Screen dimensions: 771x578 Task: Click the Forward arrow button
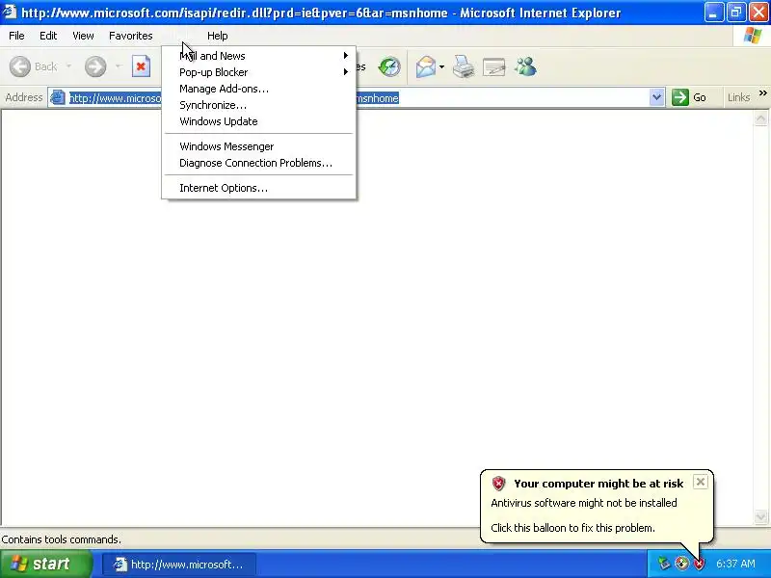(x=95, y=66)
